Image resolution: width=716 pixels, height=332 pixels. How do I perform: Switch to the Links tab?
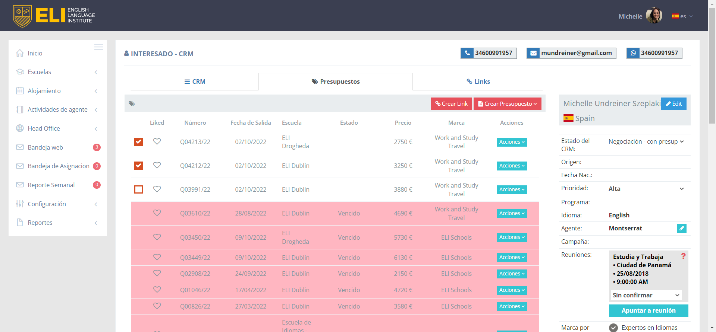478,82
